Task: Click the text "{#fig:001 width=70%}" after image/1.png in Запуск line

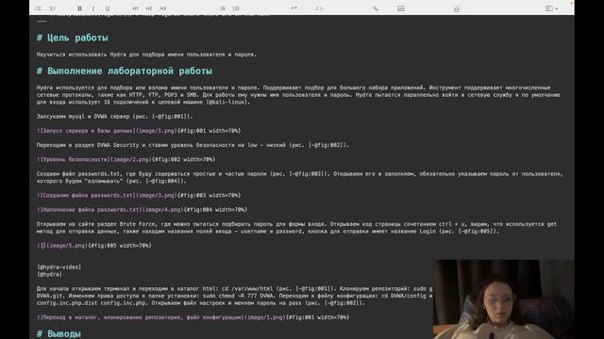Action: click(x=209, y=131)
